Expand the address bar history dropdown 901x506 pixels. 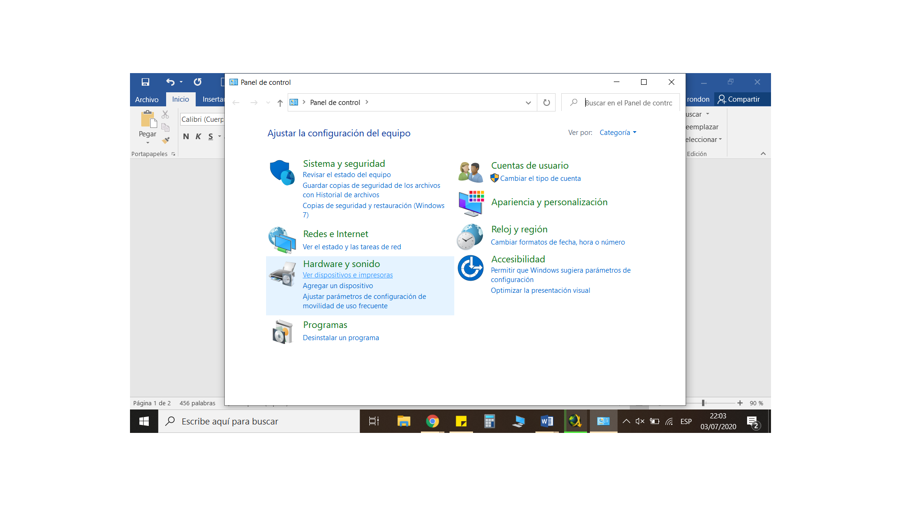tap(528, 103)
